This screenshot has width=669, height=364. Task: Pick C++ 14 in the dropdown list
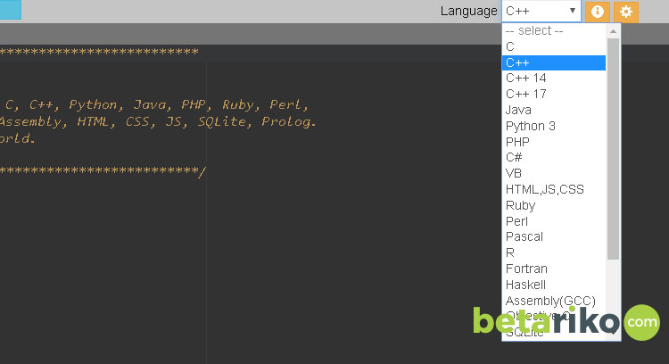[554, 79]
